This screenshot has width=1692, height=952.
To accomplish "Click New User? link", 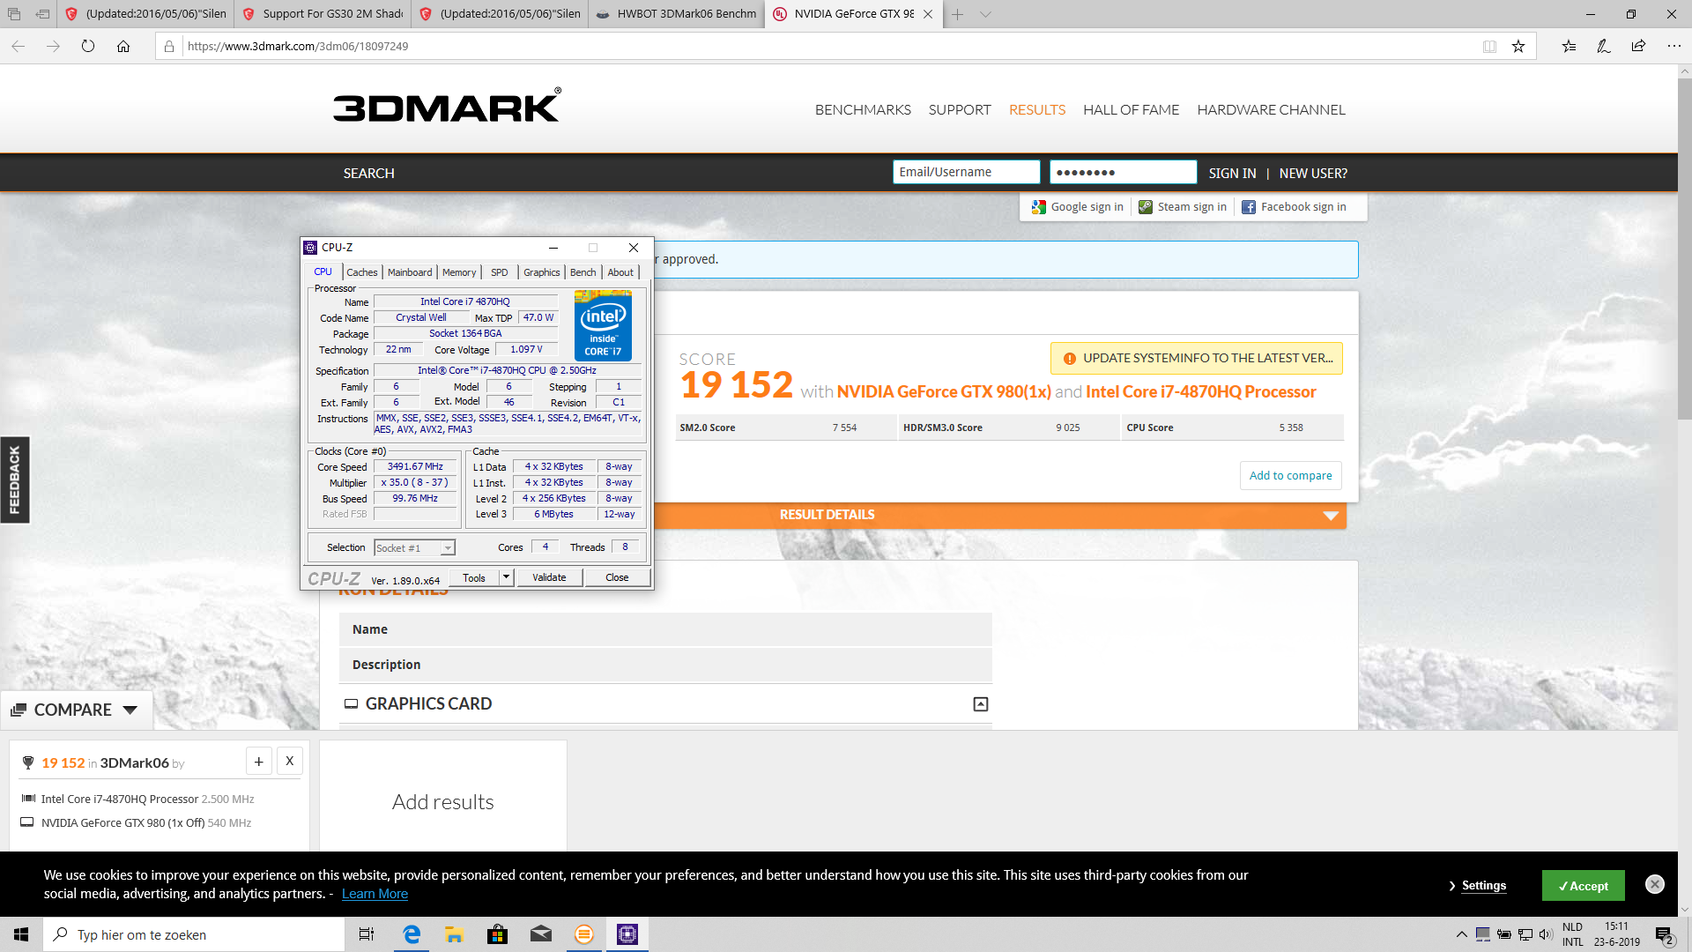I will pos(1313,174).
